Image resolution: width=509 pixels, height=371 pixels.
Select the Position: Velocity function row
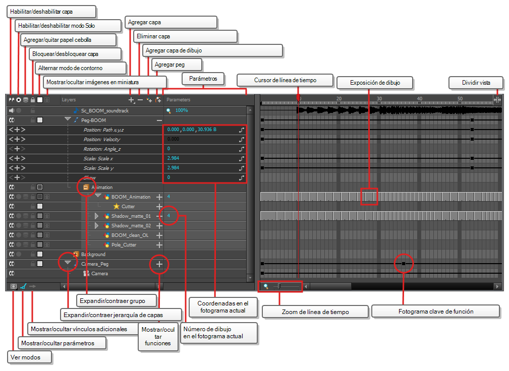click(101, 140)
